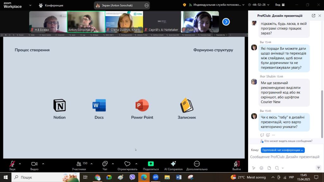
Task: Click the encryption shield icon
Action: (184, 5)
